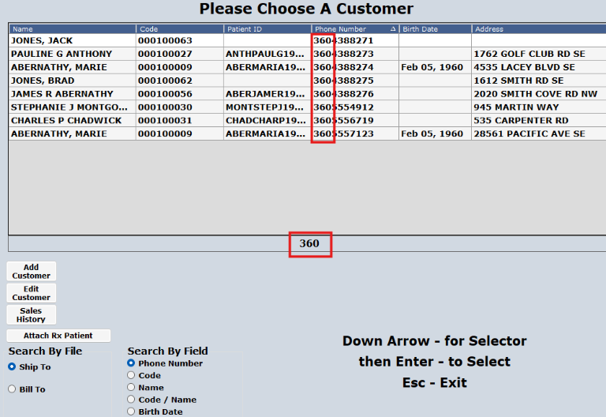The height and width of the screenshot is (417, 606).
Task: Click the Add Customer button
Action: point(32,271)
